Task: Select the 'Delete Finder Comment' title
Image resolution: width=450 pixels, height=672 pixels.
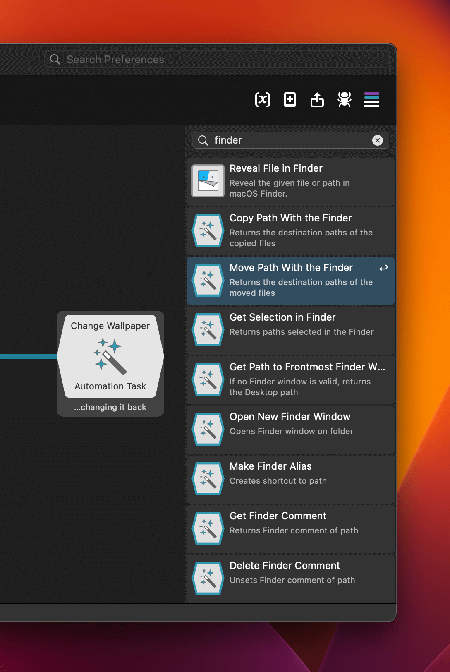Action: pos(285,566)
